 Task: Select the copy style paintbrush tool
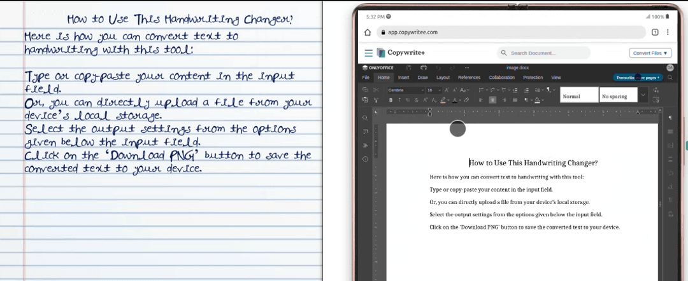(376, 100)
